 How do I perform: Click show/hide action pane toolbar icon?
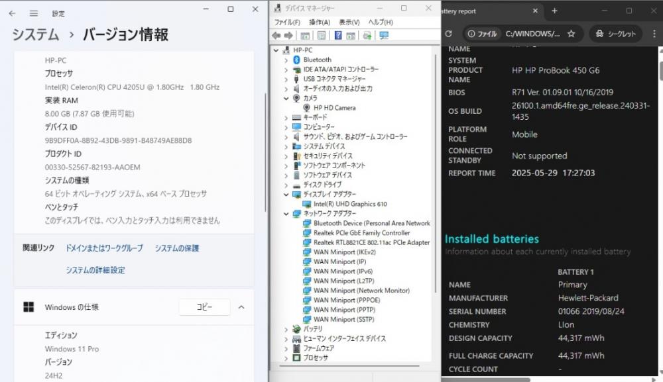coord(351,36)
